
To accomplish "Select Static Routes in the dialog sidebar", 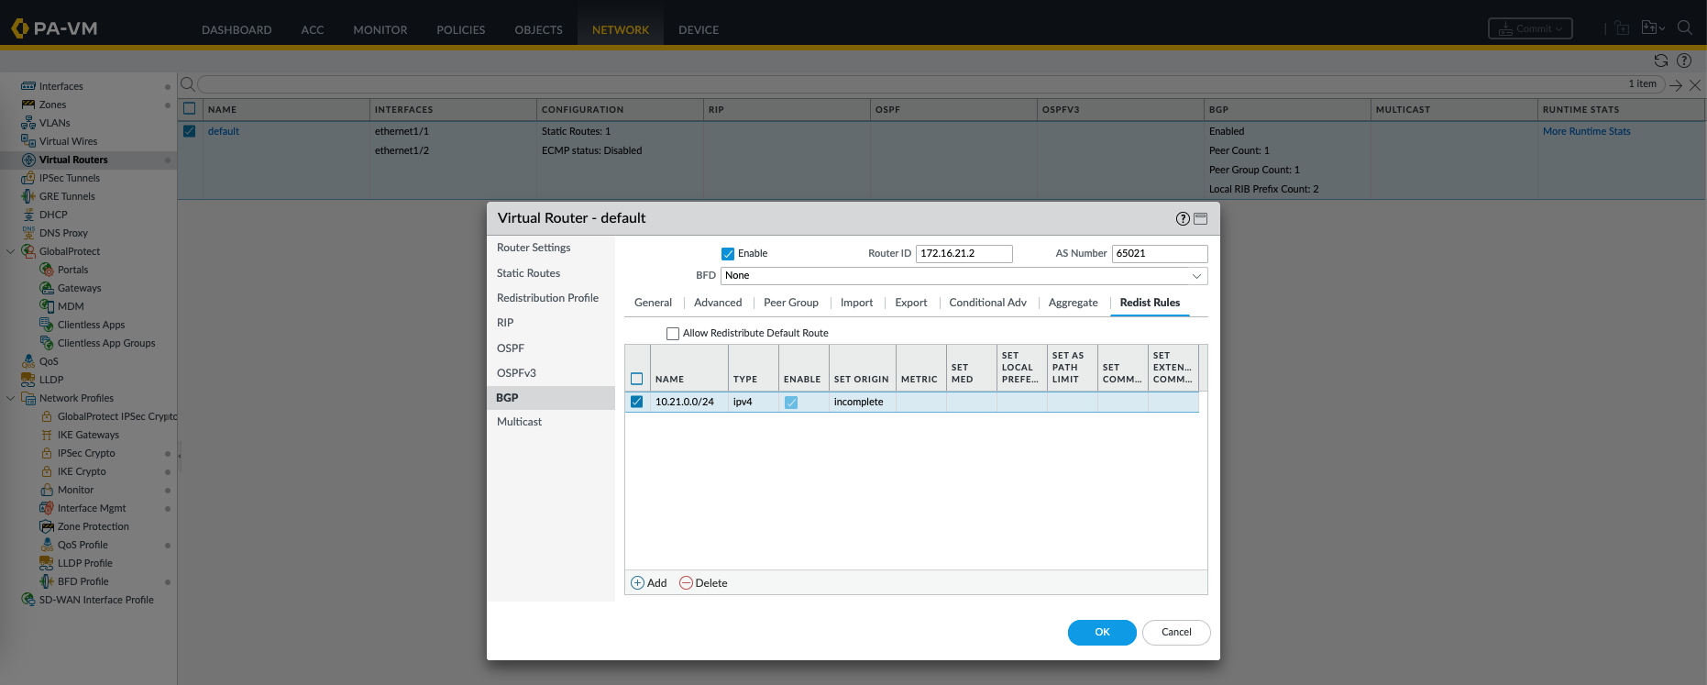I will coord(528,273).
